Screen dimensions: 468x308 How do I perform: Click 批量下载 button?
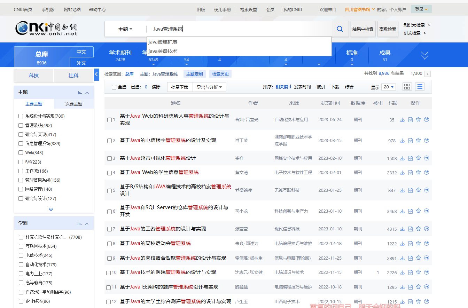[x=180, y=87]
